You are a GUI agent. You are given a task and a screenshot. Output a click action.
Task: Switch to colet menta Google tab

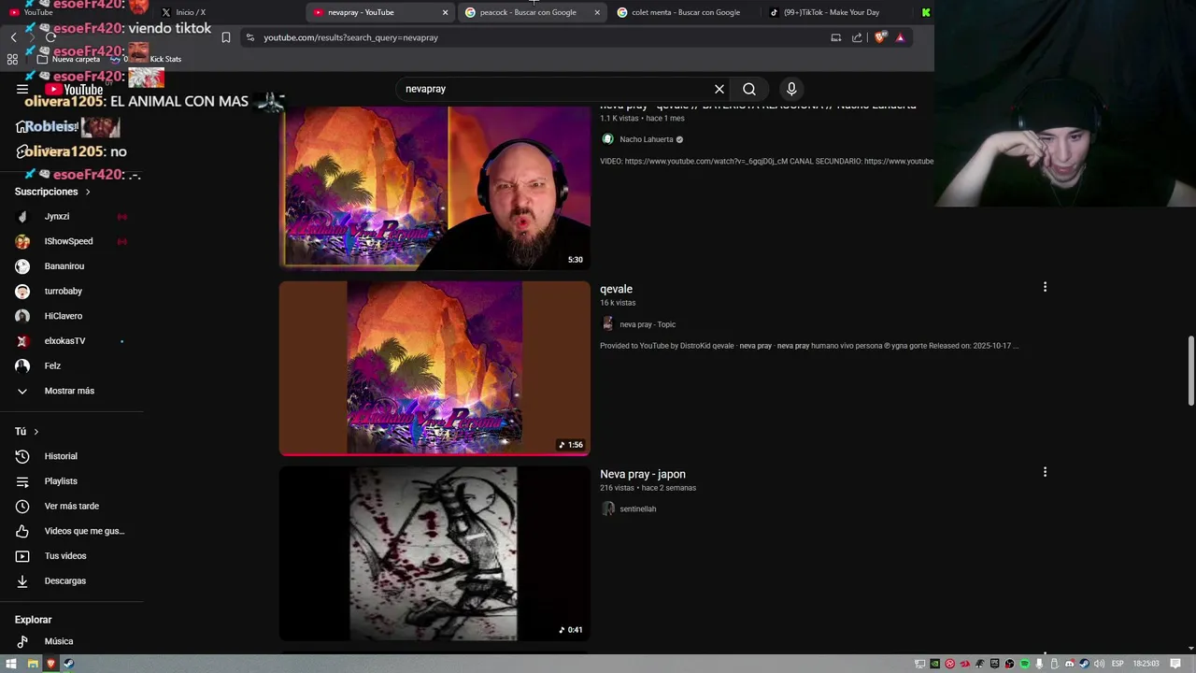coord(685,12)
